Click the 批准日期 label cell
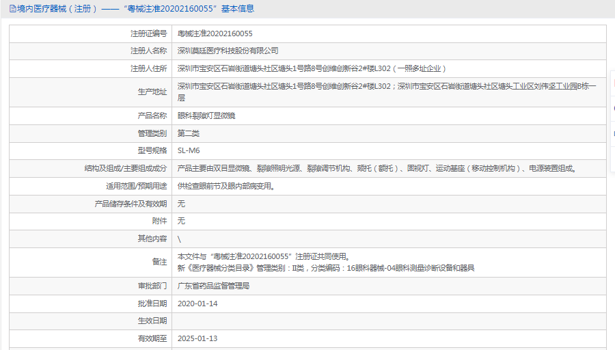615x350 pixels. [91, 304]
